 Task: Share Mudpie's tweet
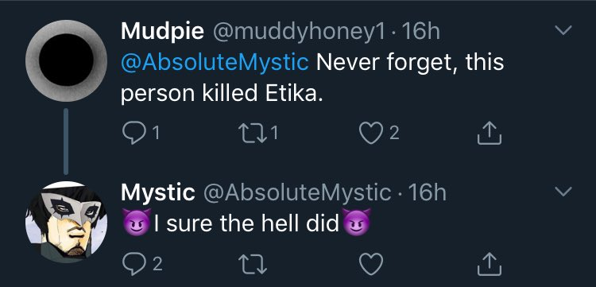pyautogui.click(x=490, y=133)
